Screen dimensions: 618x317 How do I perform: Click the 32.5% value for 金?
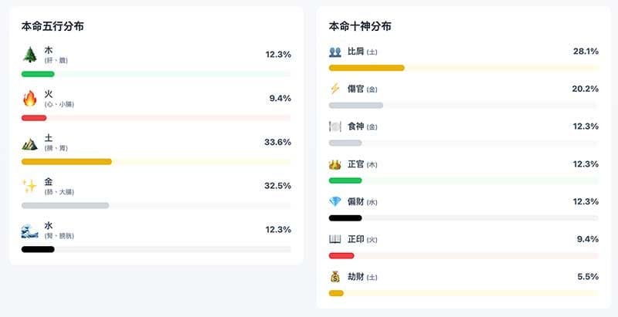coord(277,186)
